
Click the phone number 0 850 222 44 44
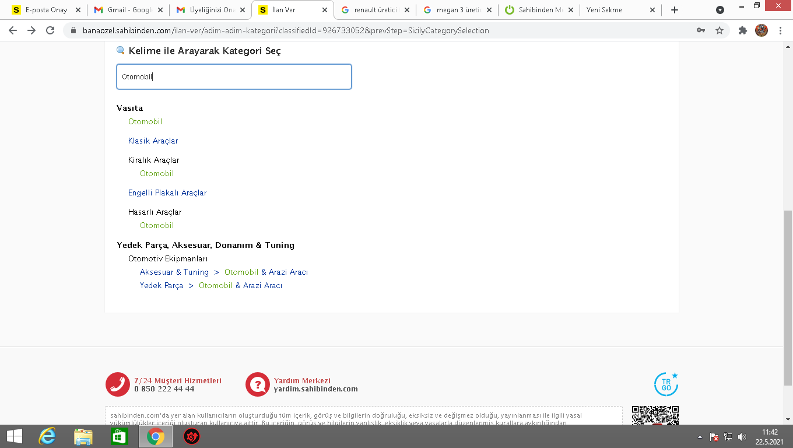164,389
